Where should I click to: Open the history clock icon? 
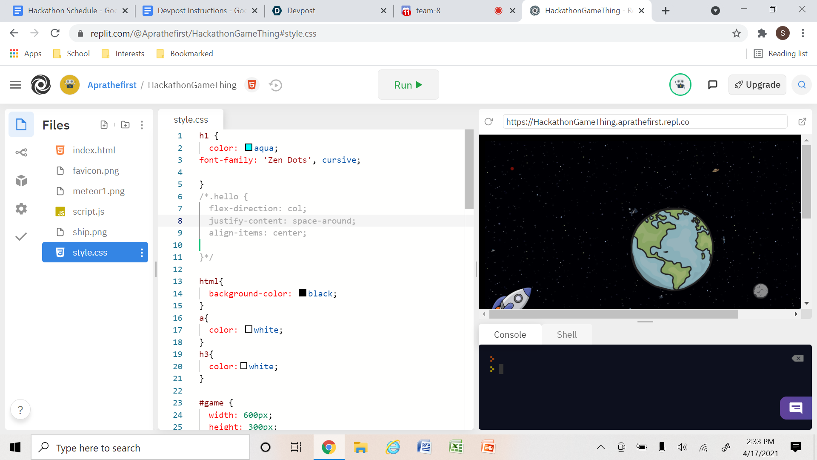tap(276, 85)
